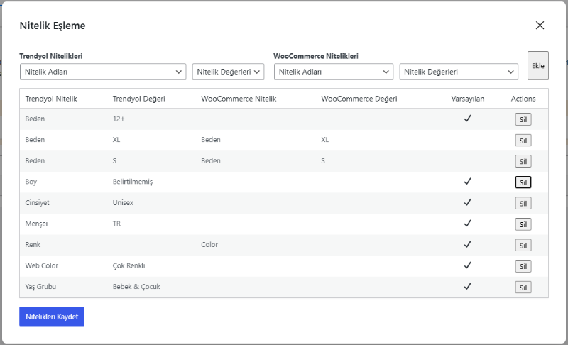Screen dimensions: 568x345
Task: Save with Nitelikleri Kaydet button
Action: click(x=52, y=317)
